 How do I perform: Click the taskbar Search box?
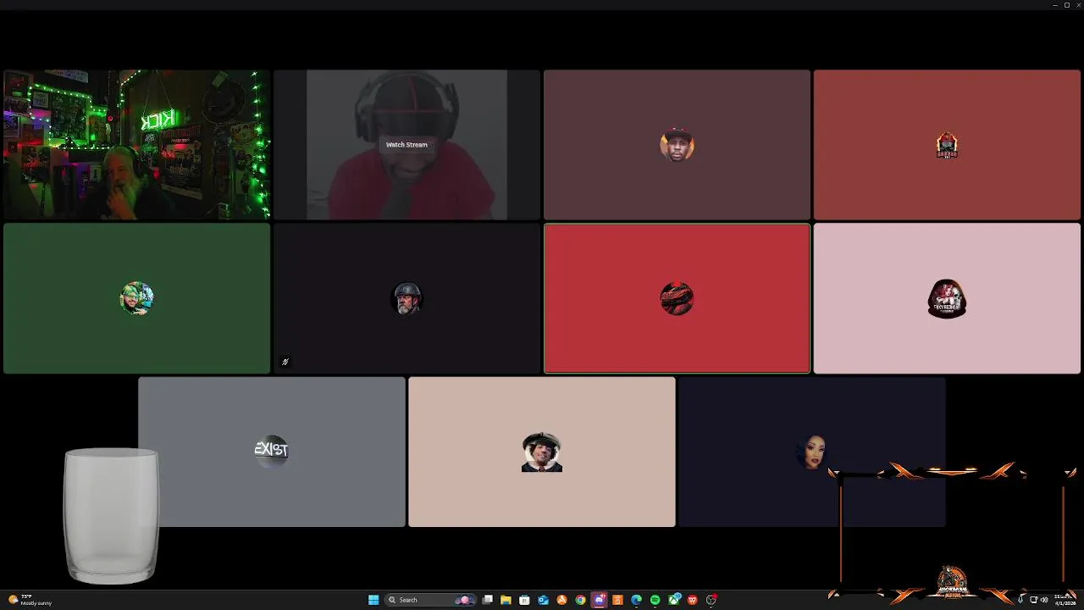(x=429, y=600)
